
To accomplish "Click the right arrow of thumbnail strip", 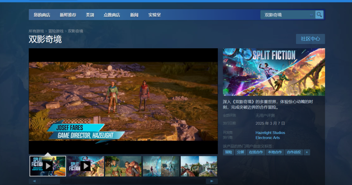I will pyautogui.click(x=212, y=181).
